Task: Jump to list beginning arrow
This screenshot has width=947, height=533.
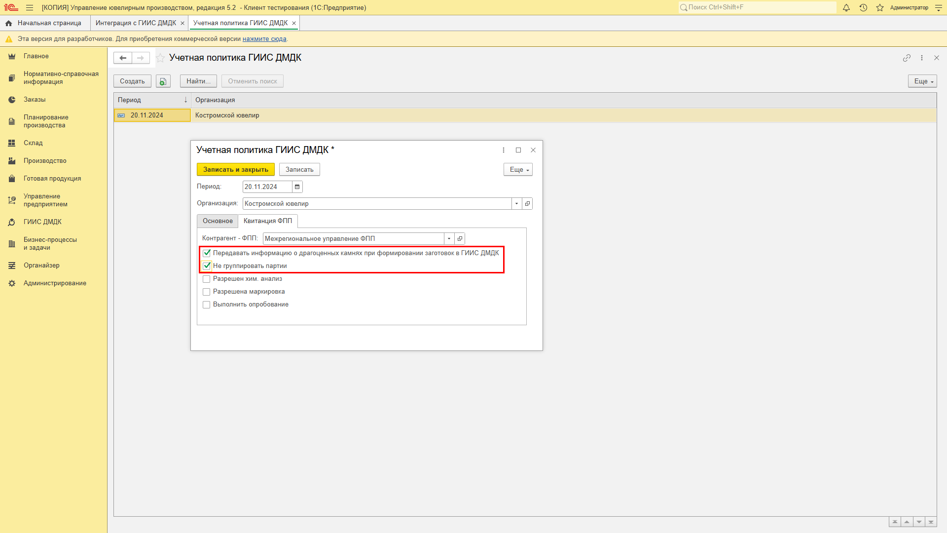Action: 895,522
